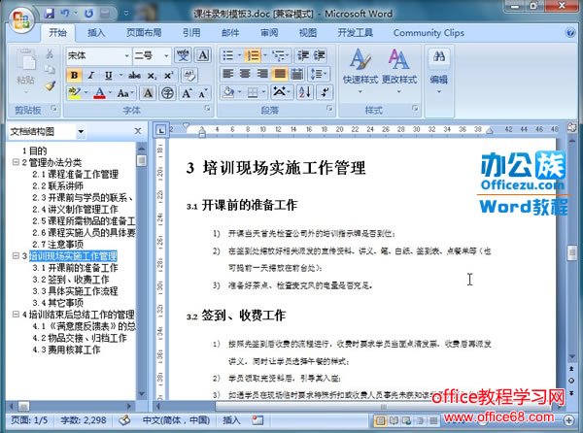Image resolution: width=583 pixels, height=433 pixels.
Task: Sort text A to Z
Action: pyautogui.click(x=305, y=92)
